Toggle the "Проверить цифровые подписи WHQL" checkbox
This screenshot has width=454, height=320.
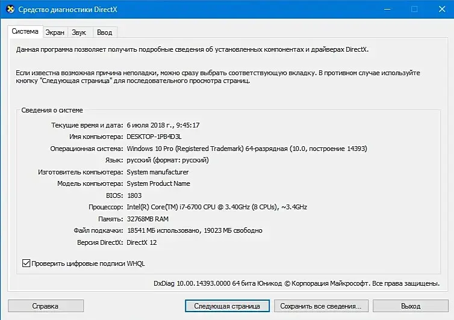[x=26, y=263]
